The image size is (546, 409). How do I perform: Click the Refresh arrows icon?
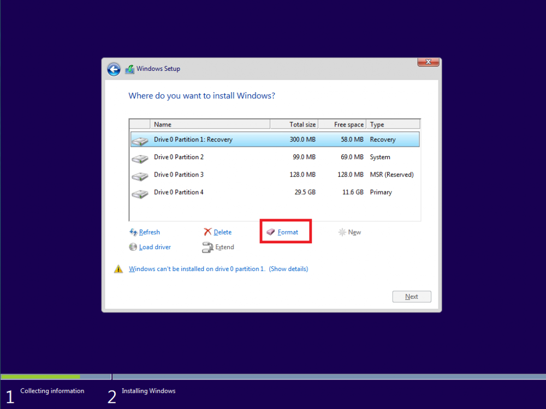pyautogui.click(x=133, y=232)
